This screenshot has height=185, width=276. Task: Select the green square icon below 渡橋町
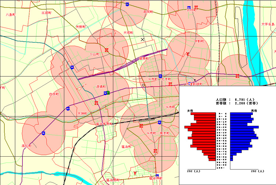tap(108, 92)
